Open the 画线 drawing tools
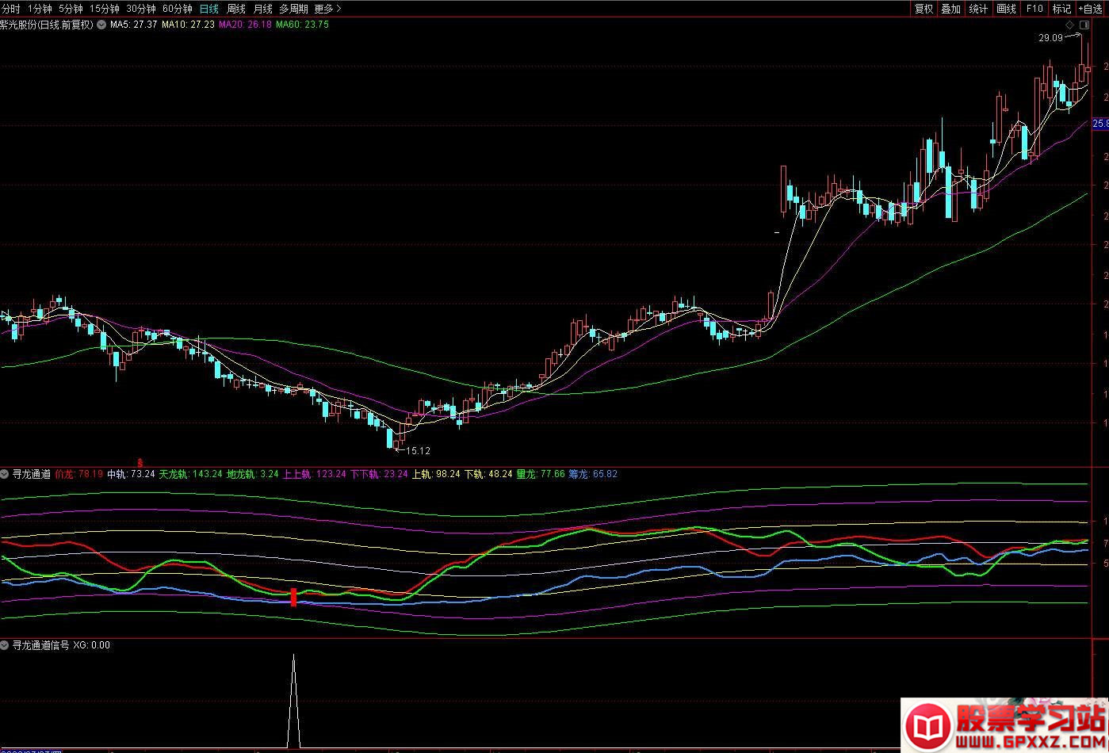1109x753 pixels. [x=1006, y=9]
